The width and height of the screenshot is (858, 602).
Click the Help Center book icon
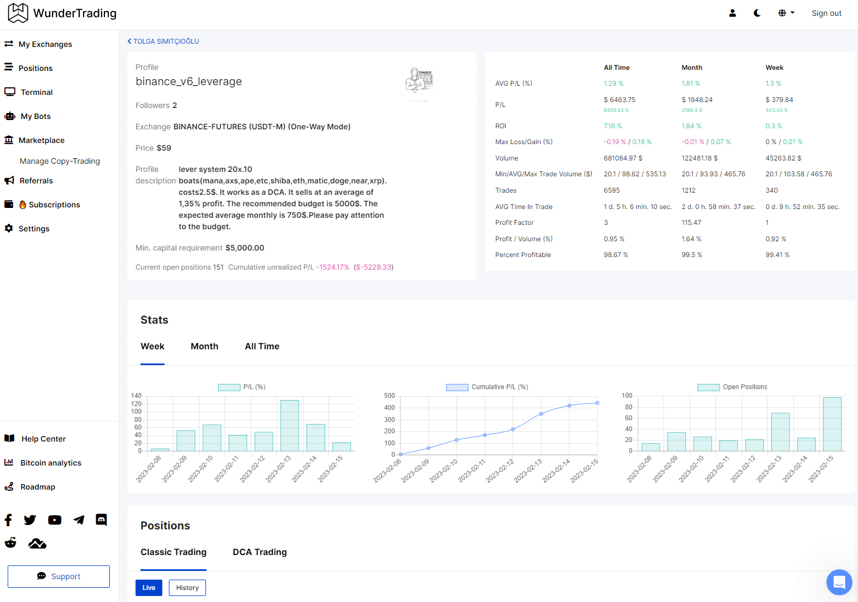(9, 438)
